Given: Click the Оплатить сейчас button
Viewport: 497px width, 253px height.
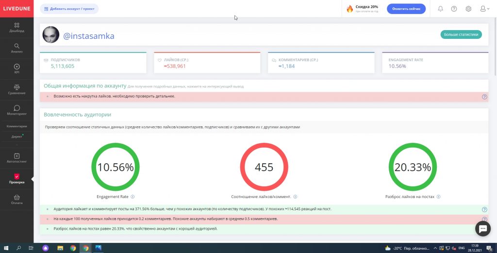Looking at the screenshot, I should coord(406,9).
